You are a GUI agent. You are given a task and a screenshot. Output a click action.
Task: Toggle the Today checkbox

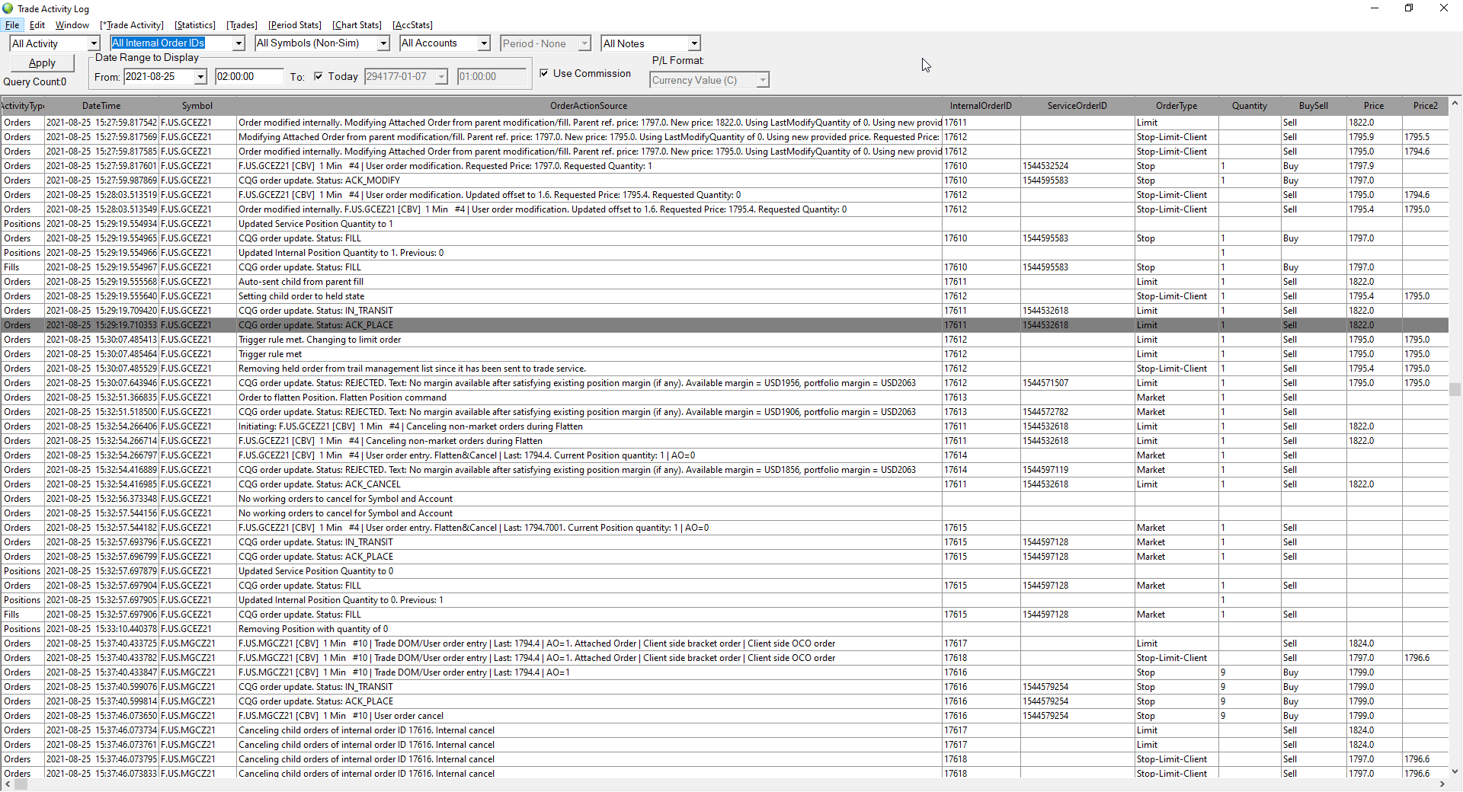click(x=319, y=76)
